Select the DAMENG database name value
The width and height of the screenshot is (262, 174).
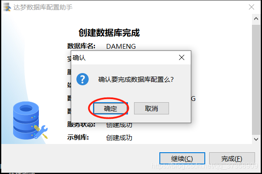(x=121, y=47)
